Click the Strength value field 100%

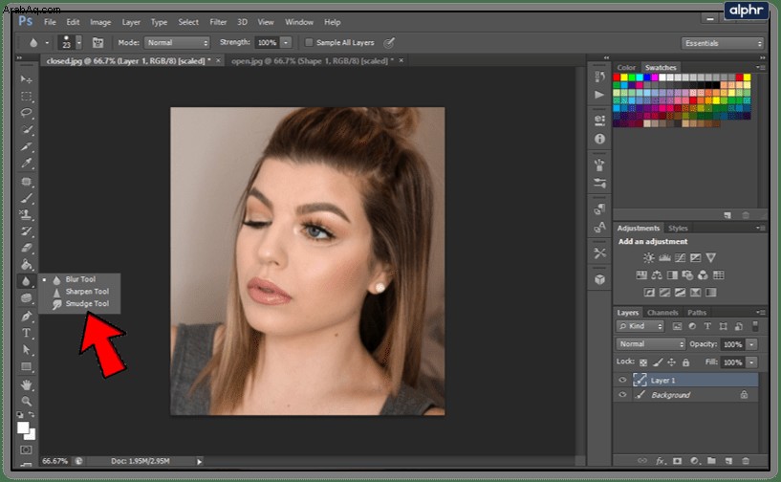click(267, 43)
